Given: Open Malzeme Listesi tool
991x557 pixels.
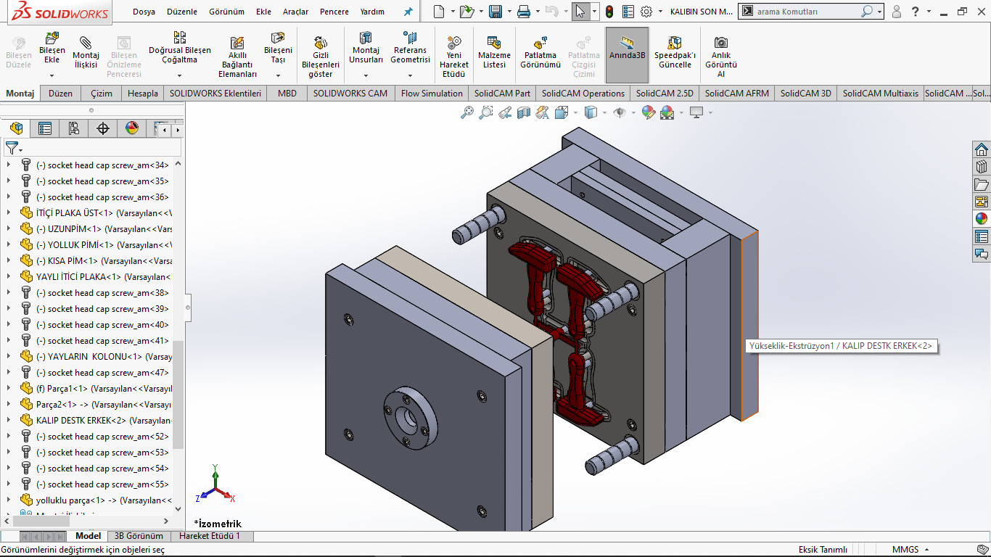Looking at the screenshot, I should tap(494, 53).
